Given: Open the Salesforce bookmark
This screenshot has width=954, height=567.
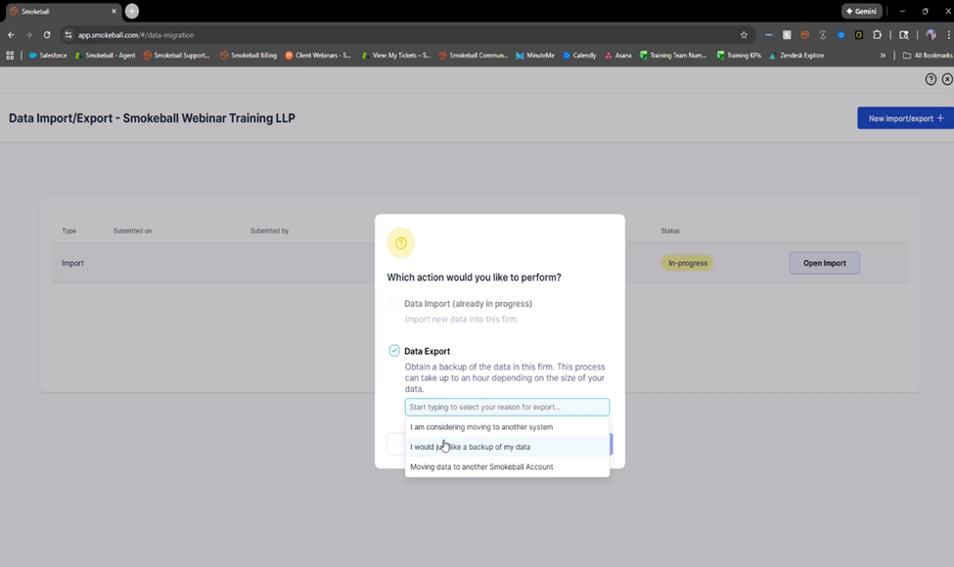Looking at the screenshot, I should coord(48,56).
